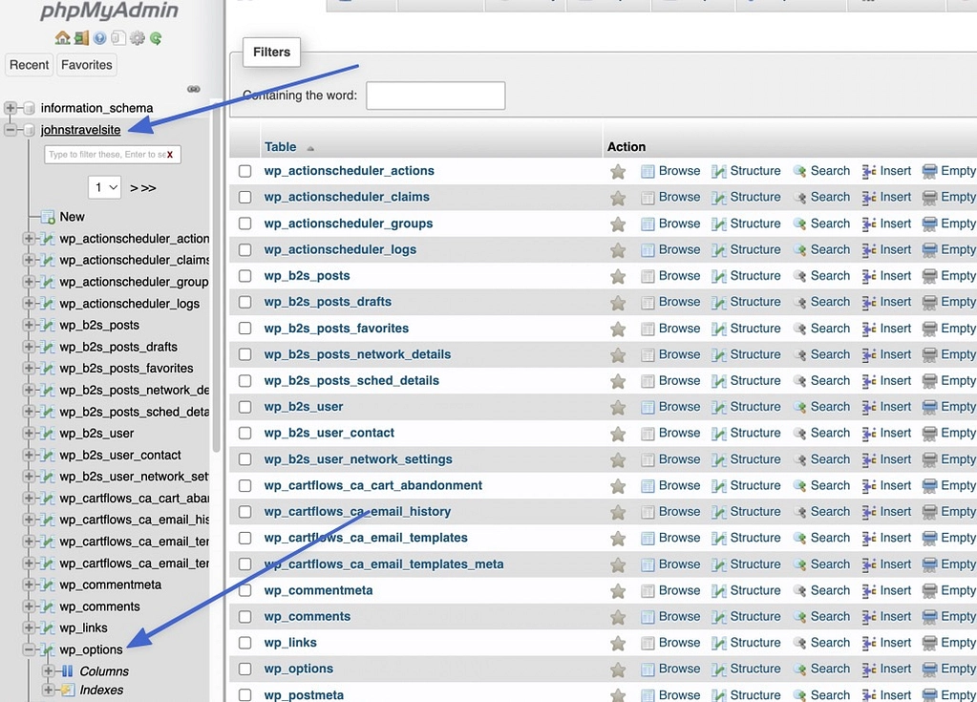Click the sort arrow next to Table header

310,148
